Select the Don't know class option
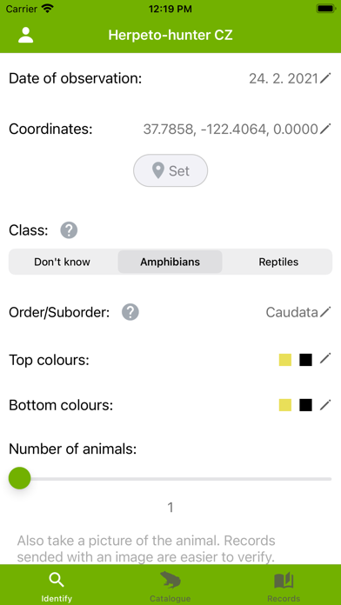This screenshot has height=605, width=341. pyautogui.click(x=62, y=262)
